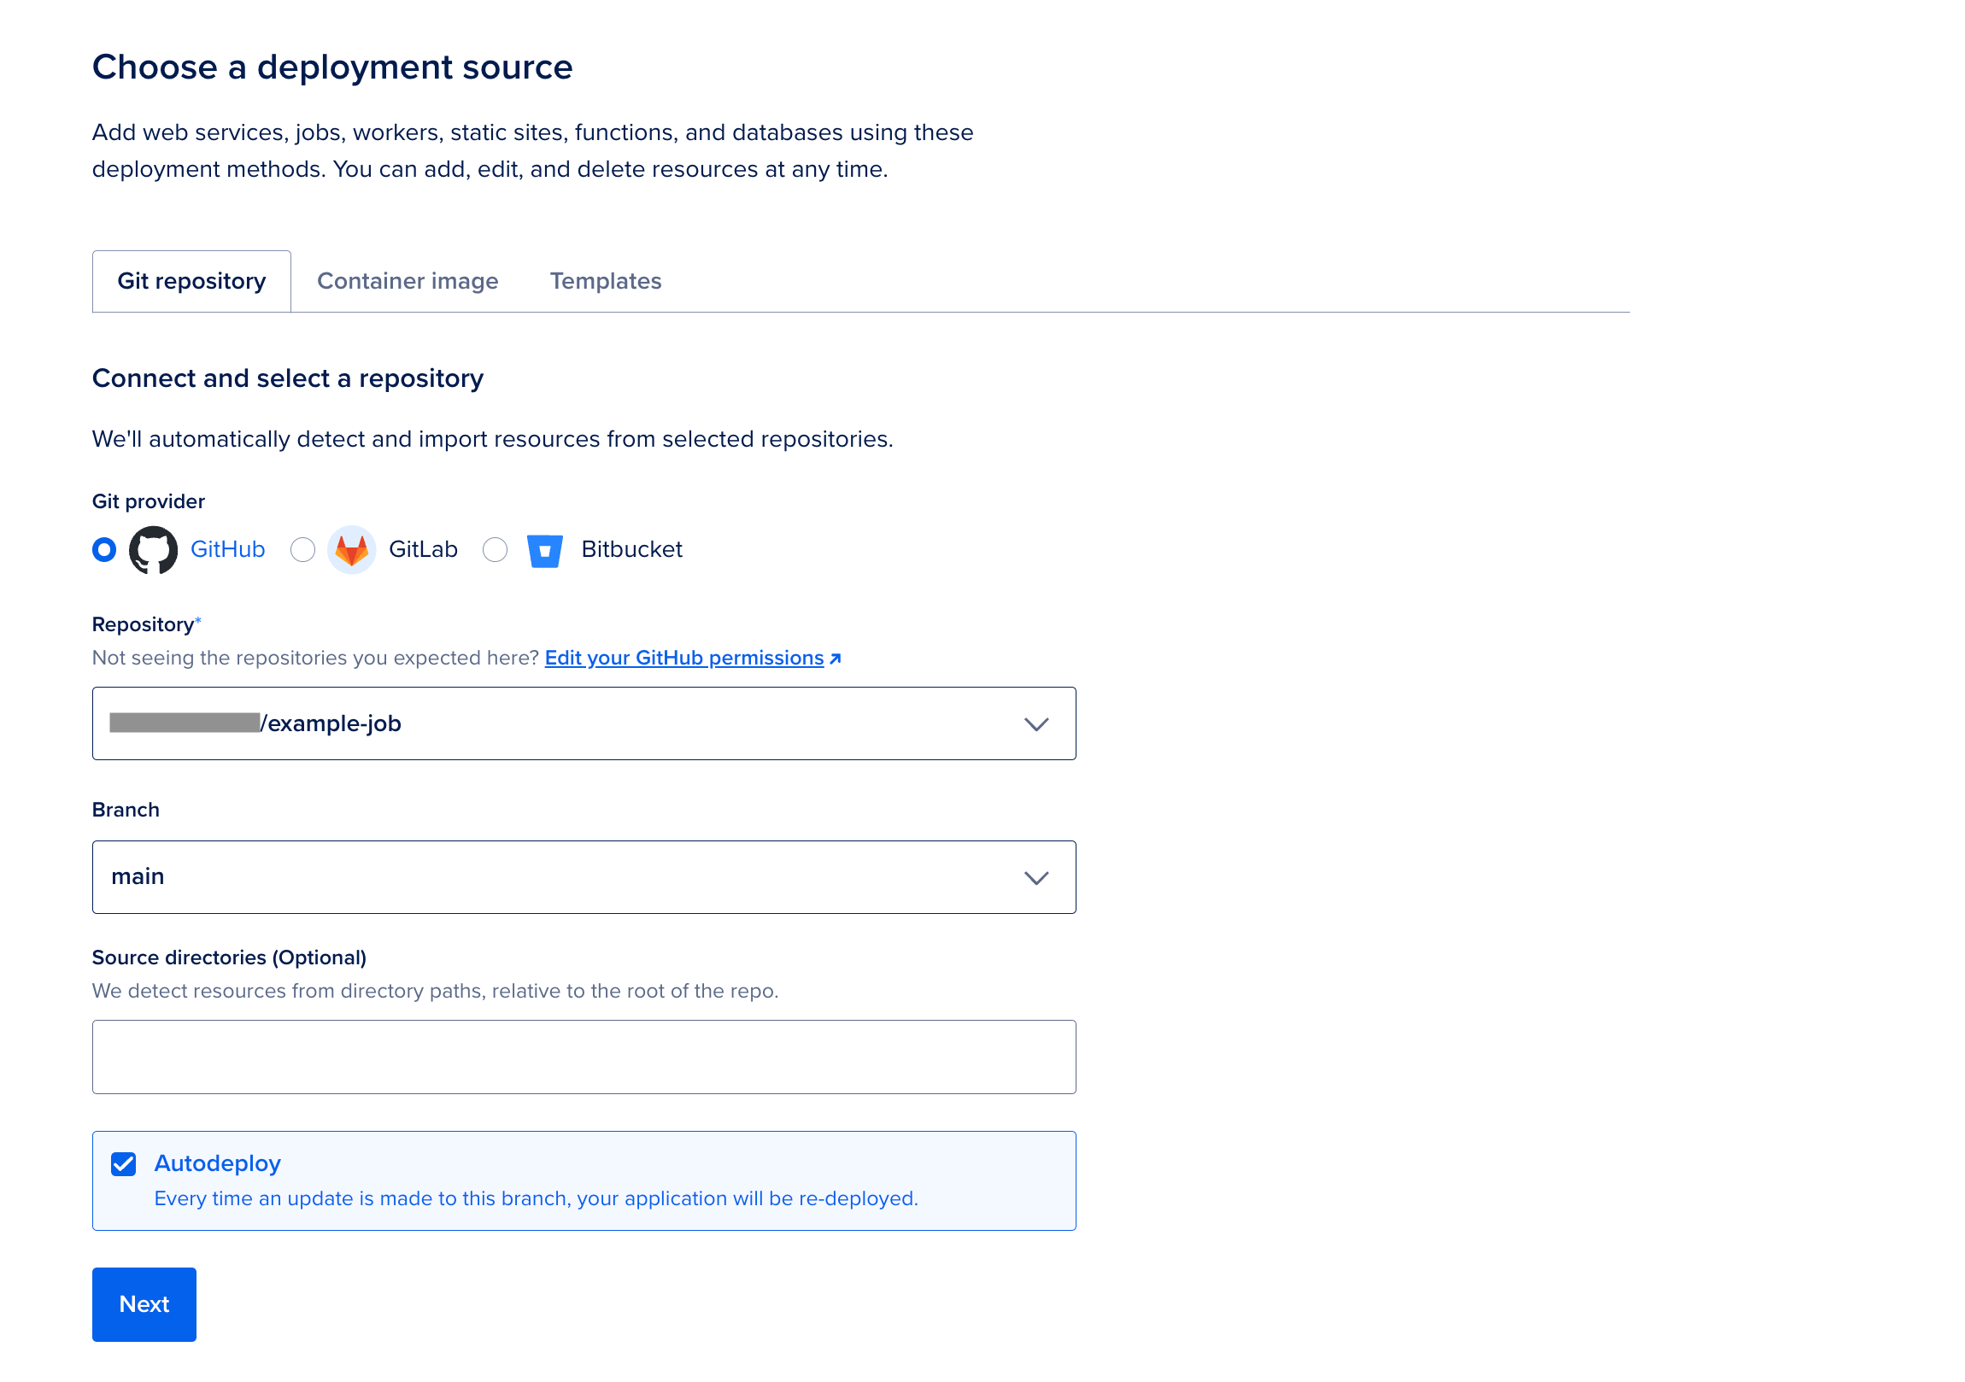Click the Next button

pyautogui.click(x=144, y=1304)
